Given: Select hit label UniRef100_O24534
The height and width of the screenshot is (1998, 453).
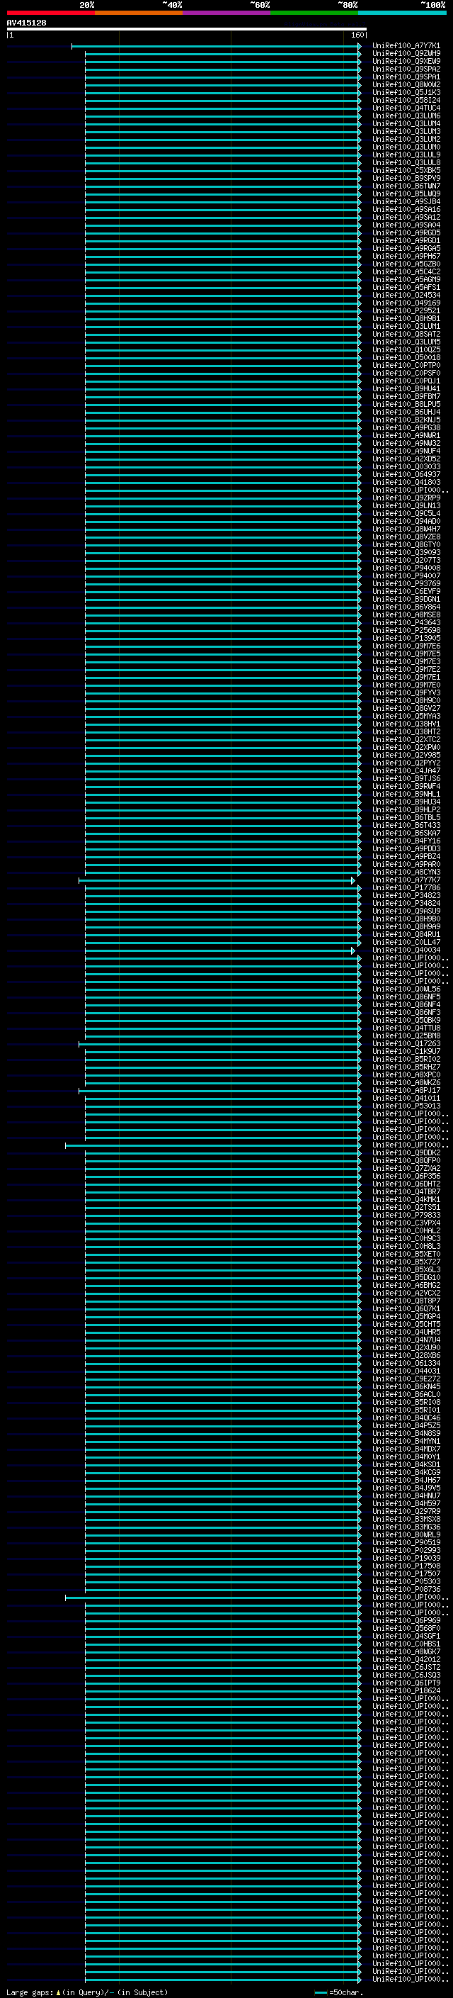Looking at the screenshot, I should (406, 296).
